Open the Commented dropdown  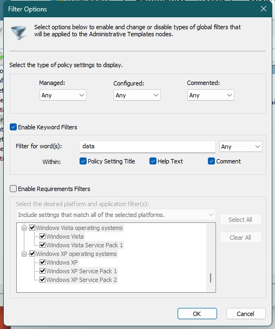211,95
